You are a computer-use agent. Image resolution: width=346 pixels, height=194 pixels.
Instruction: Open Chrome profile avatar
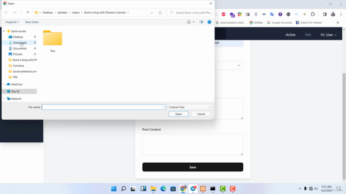[333, 15]
